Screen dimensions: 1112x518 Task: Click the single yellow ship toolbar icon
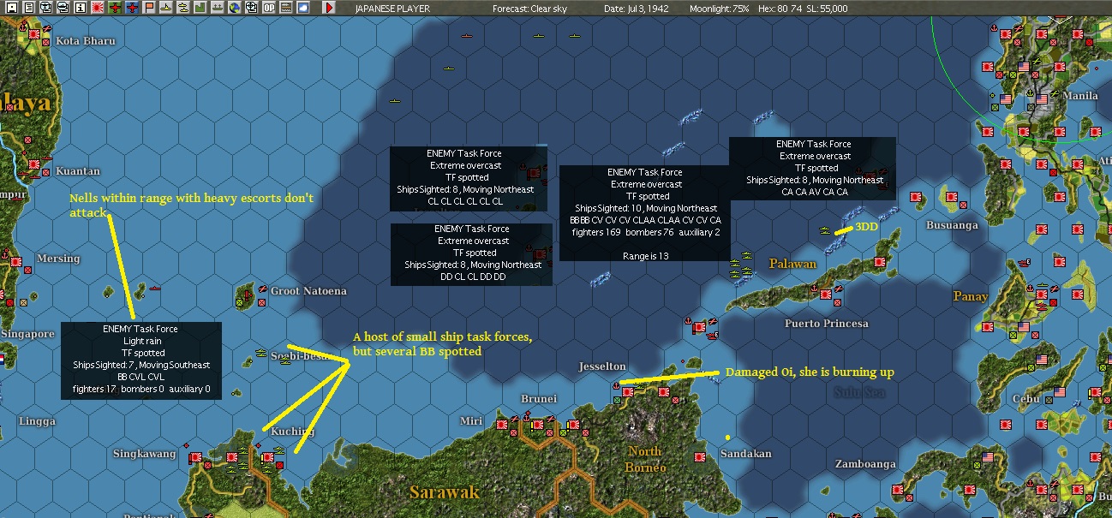pos(166,8)
